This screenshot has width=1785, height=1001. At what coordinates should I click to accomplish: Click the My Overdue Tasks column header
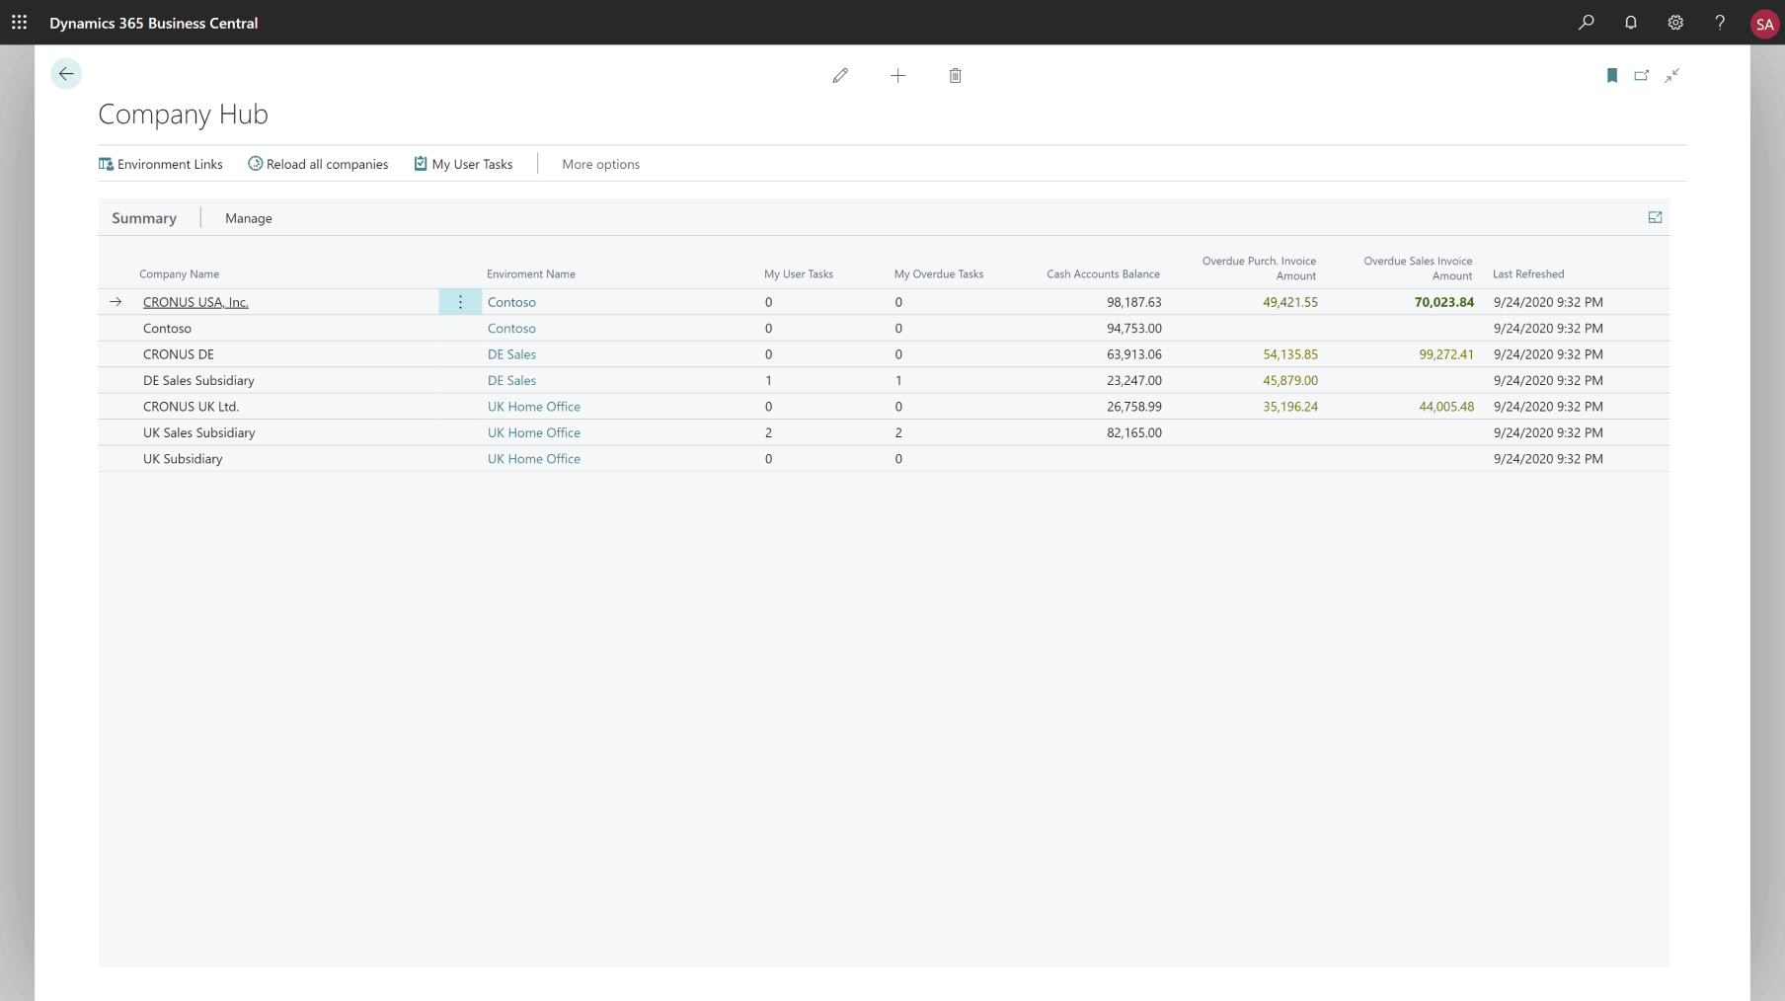(x=939, y=273)
